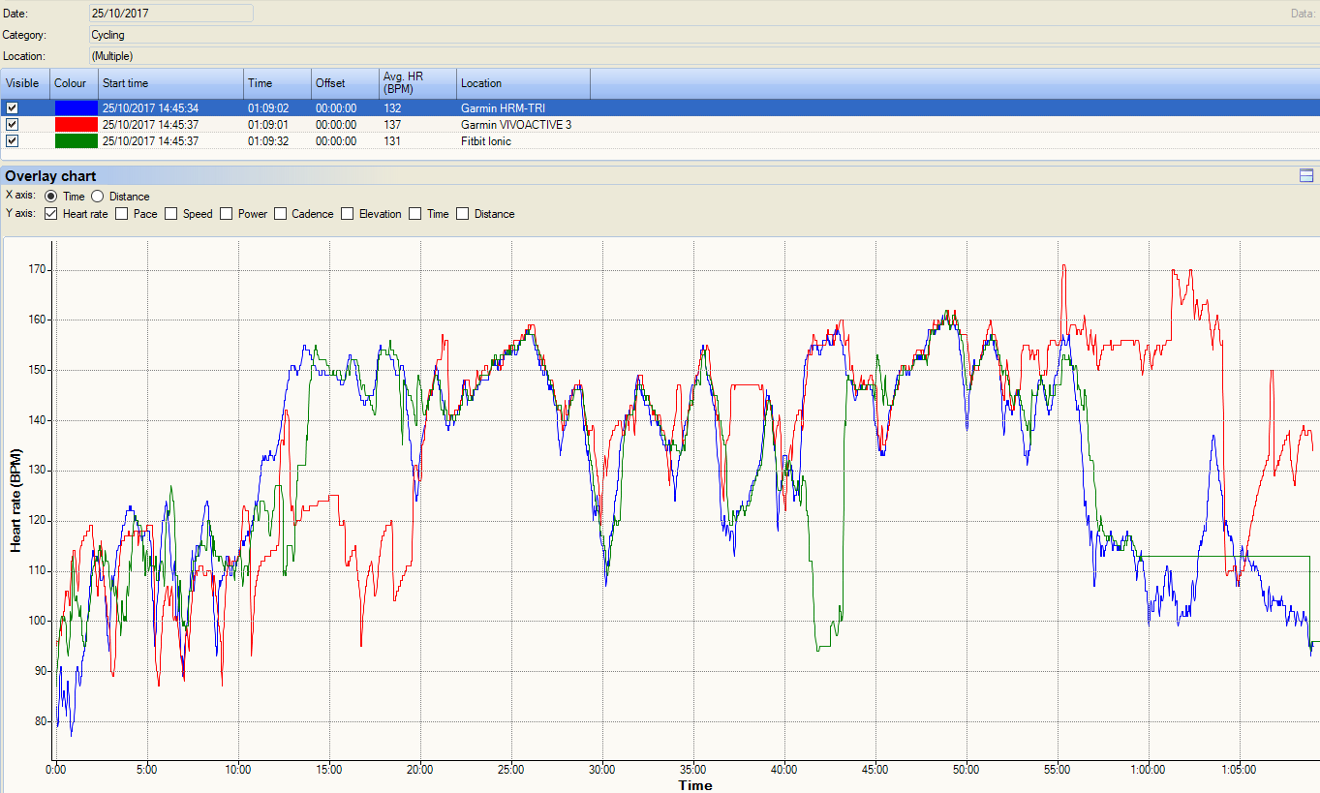Select the Fitbit Ionic location cell
Screen dimensions: 1320x793
(x=524, y=140)
